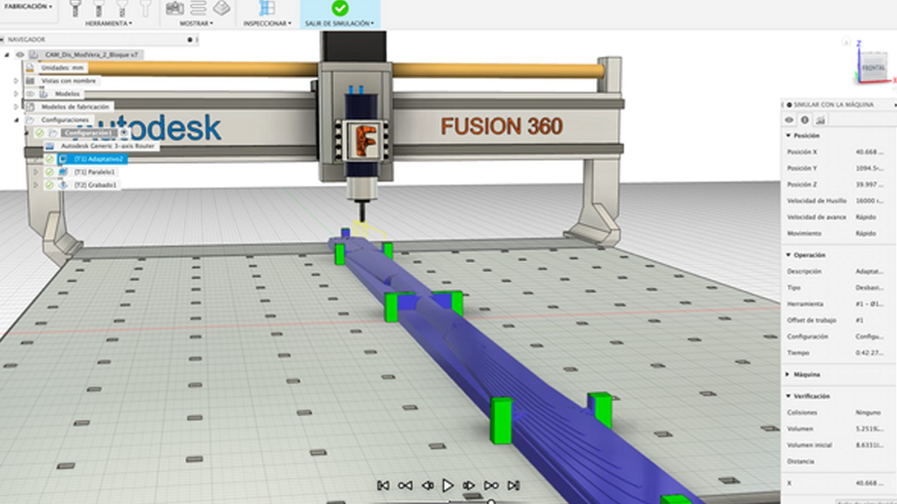The width and height of the screenshot is (897, 504).
Task: Step simulation back one move
Action: pos(427,485)
